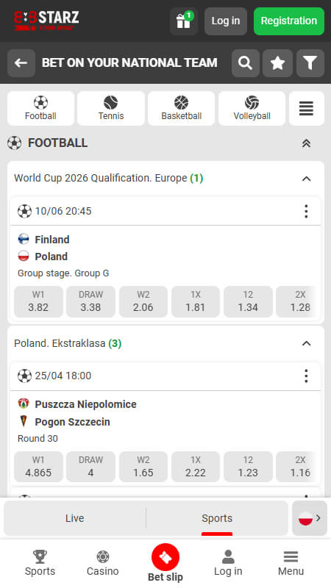This screenshot has width=331, height=588.
Task: Click the green Registration button
Action: pos(289,21)
